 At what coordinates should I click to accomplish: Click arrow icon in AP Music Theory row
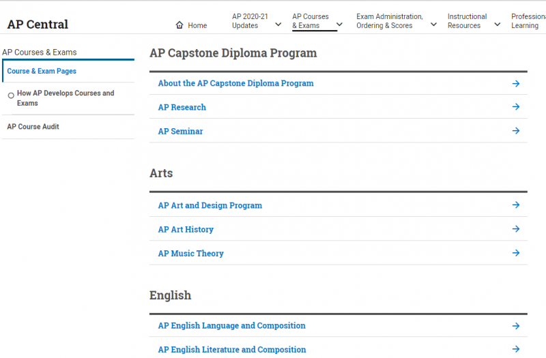click(516, 253)
